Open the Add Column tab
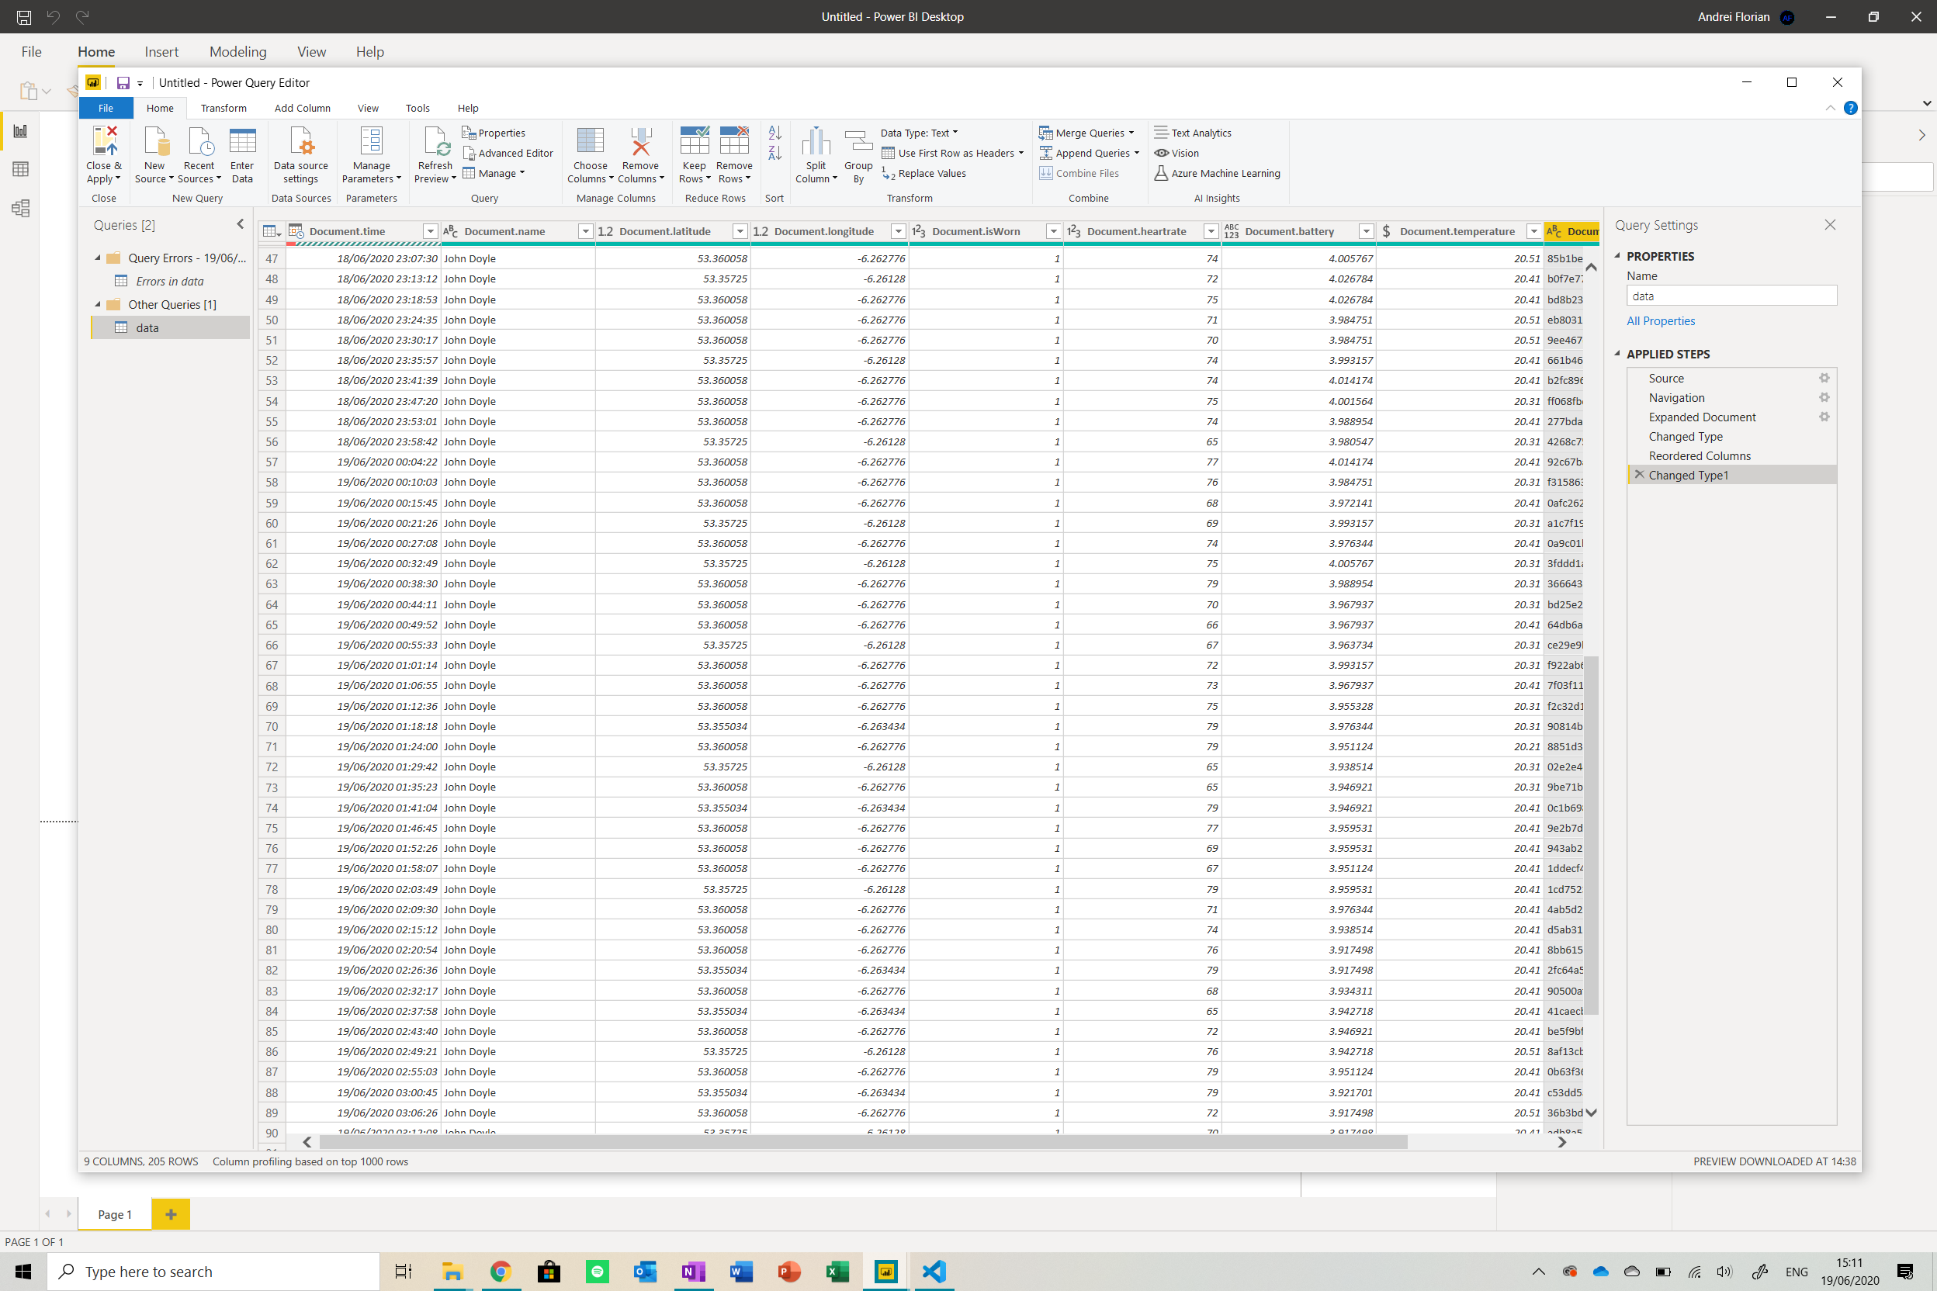This screenshot has width=1937, height=1291. (302, 108)
